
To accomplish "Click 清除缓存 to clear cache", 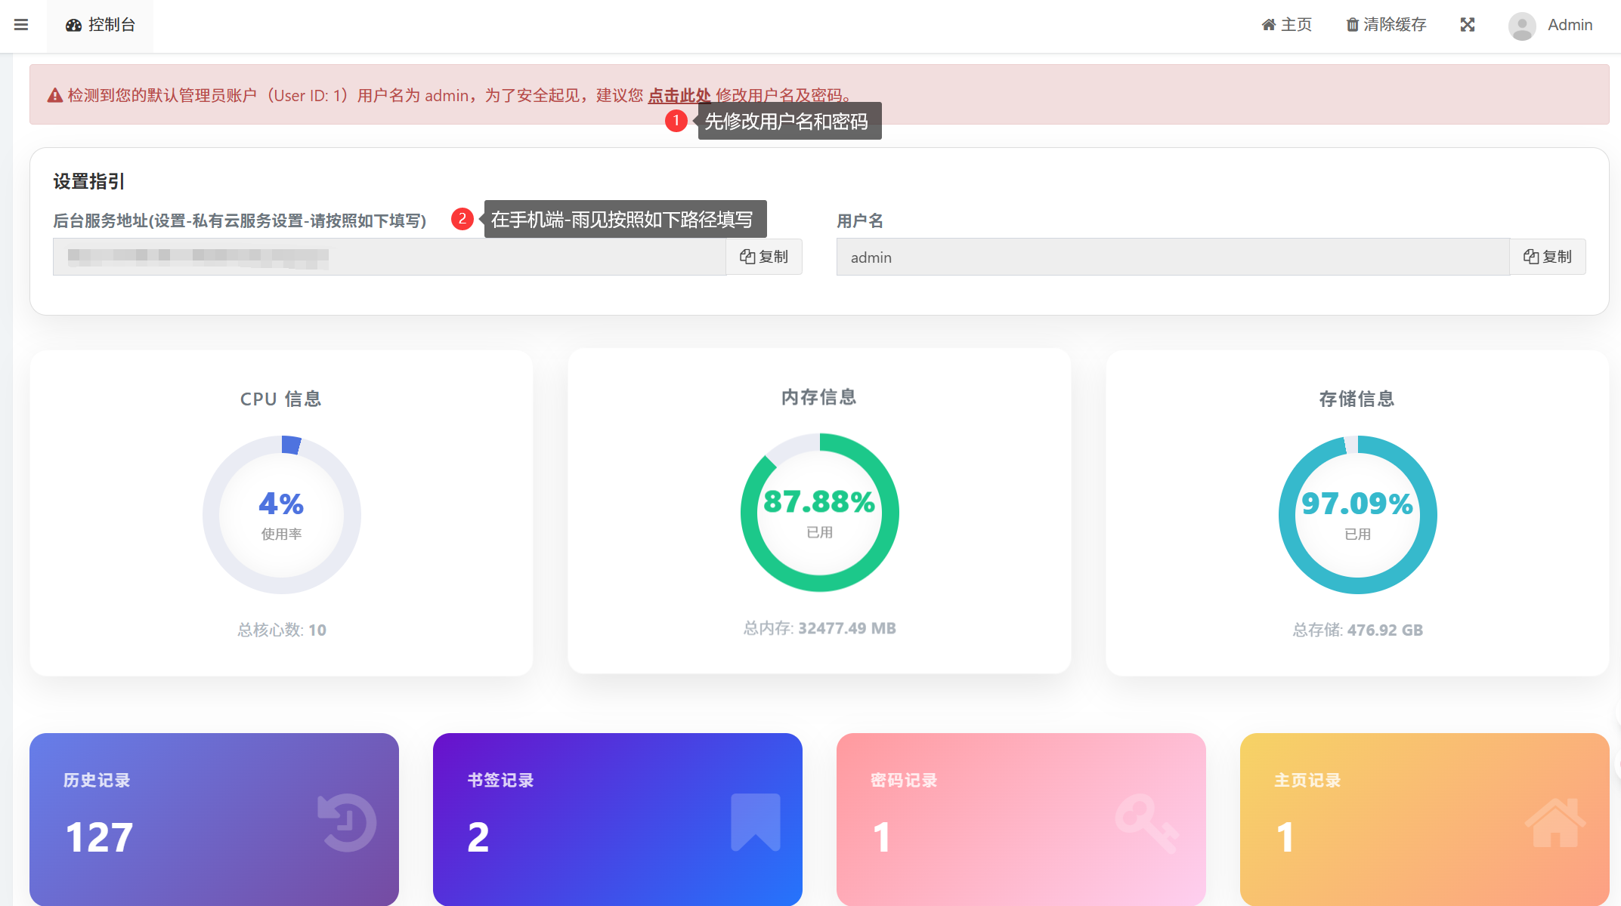I will [1386, 25].
